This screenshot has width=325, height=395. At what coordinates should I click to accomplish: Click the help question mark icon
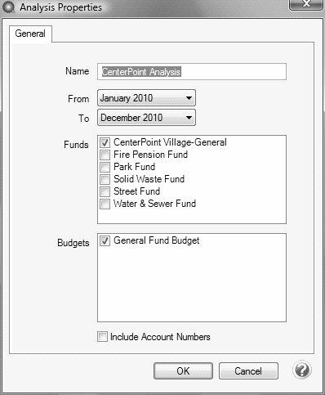pyautogui.click(x=302, y=370)
